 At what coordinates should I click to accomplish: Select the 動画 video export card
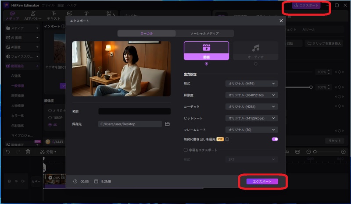(206, 51)
